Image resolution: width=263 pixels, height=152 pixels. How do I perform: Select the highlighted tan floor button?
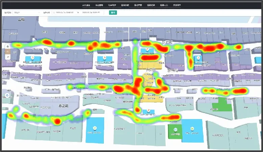(8, 52)
